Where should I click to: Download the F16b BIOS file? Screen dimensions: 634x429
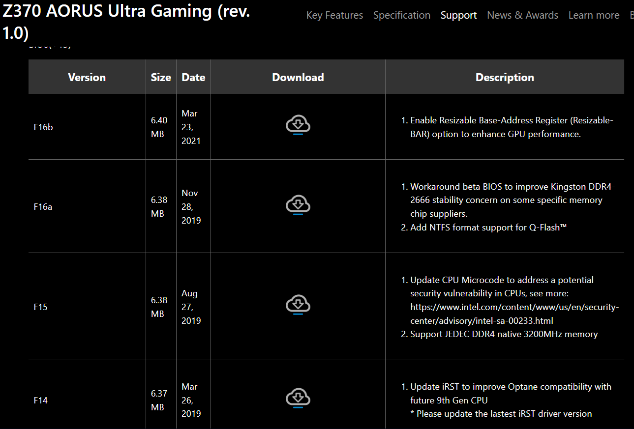298,125
